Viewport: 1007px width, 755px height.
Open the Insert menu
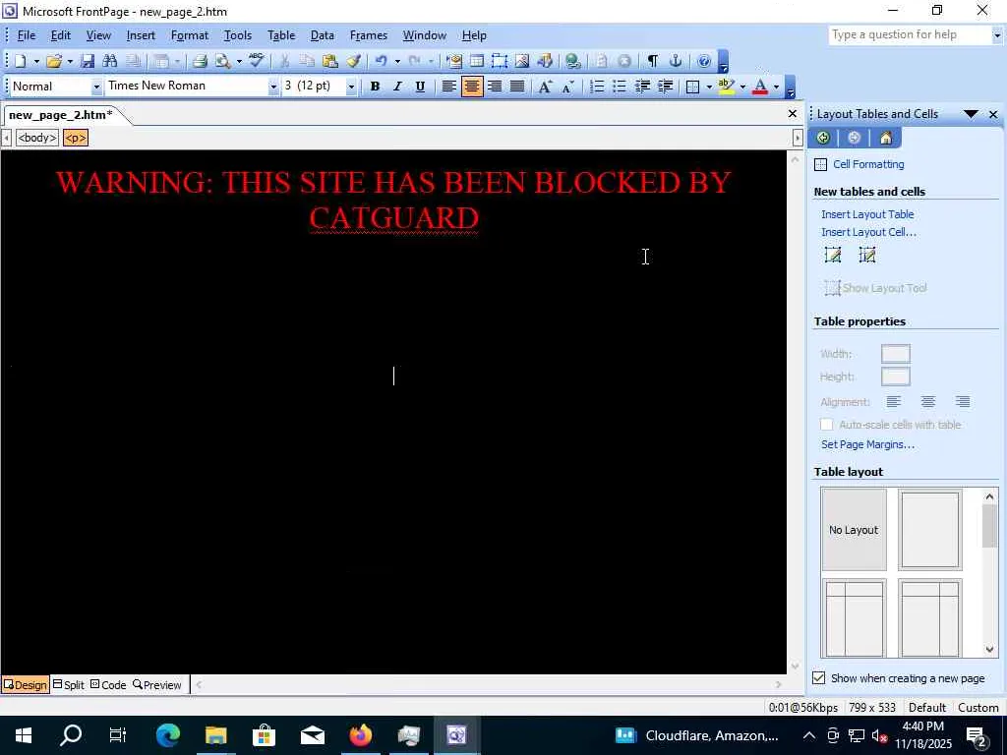point(141,35)
